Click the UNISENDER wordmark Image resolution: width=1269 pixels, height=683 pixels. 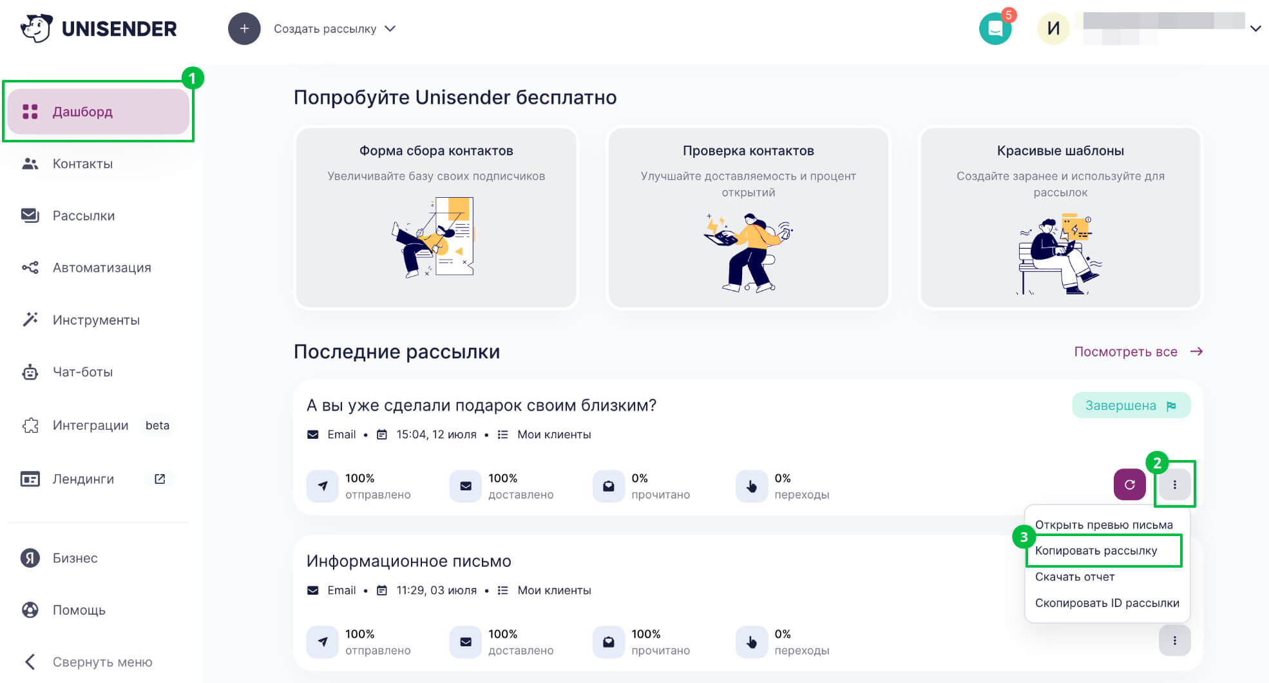pyautogui.click(x=119, y=29)
